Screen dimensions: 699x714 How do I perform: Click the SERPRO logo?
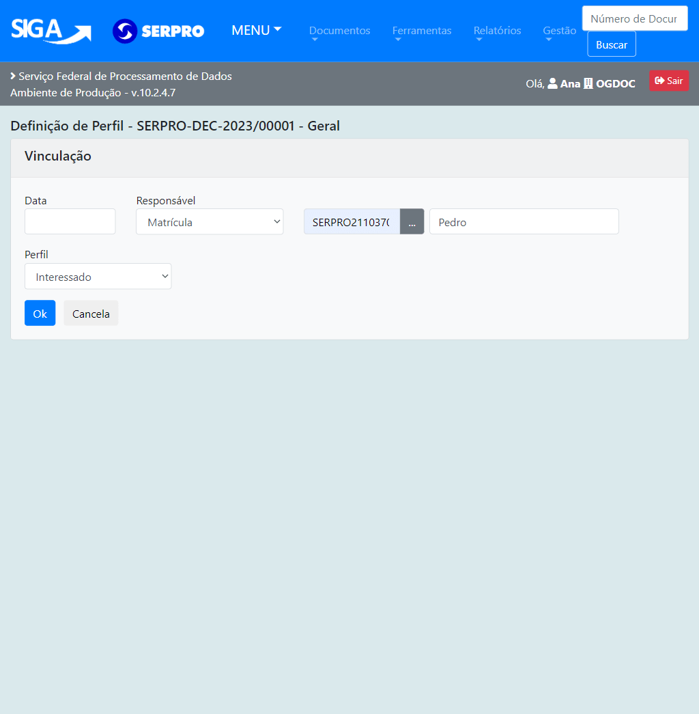[158, 31]
